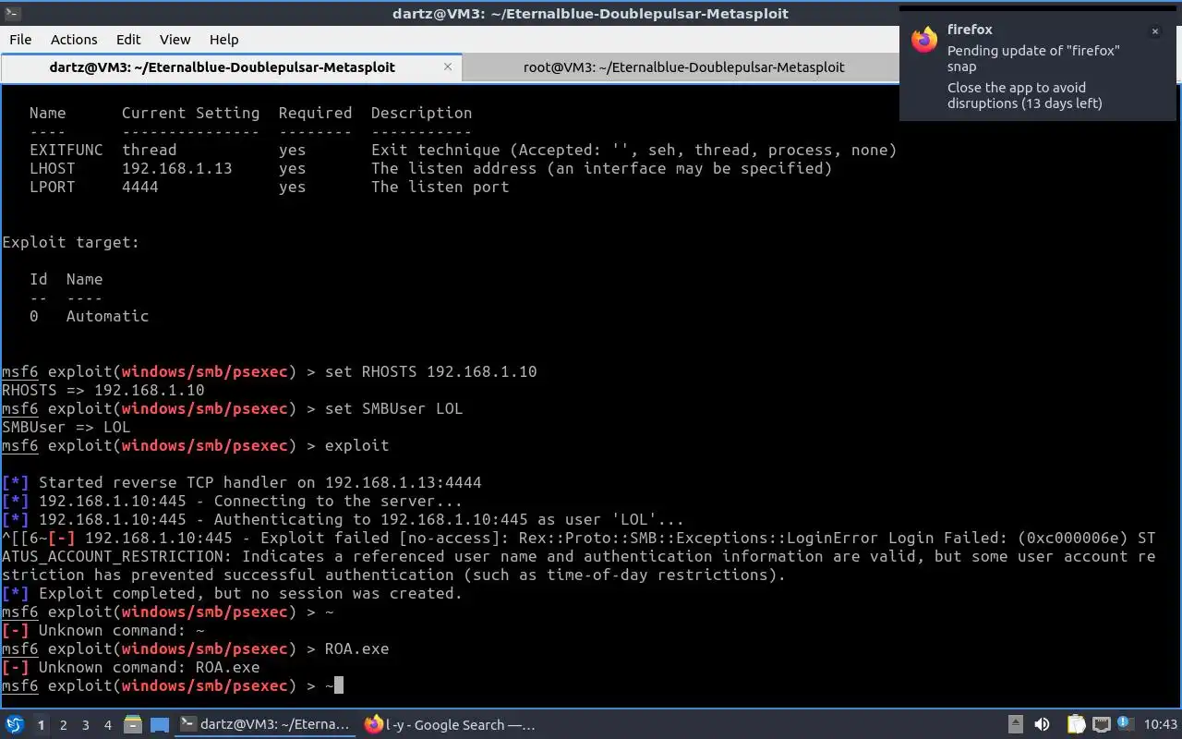The width and height of the screenshot is (1182, 739).
Task: Click the EXITFUNC setting 'thread'
Action: (150, 150)
